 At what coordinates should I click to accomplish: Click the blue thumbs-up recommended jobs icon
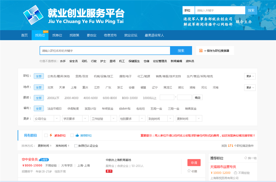pos(77,135)
